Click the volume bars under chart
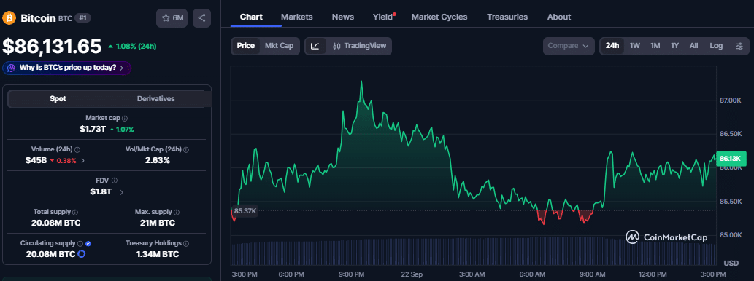The width and height of the screenshot is (754, 281). click(473, 252)
